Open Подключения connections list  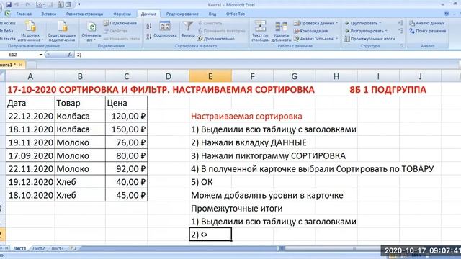120,23
